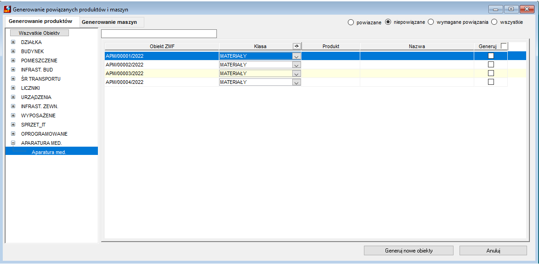Expand the INFRAST. ZEWN. tree node

pos(13,106)
